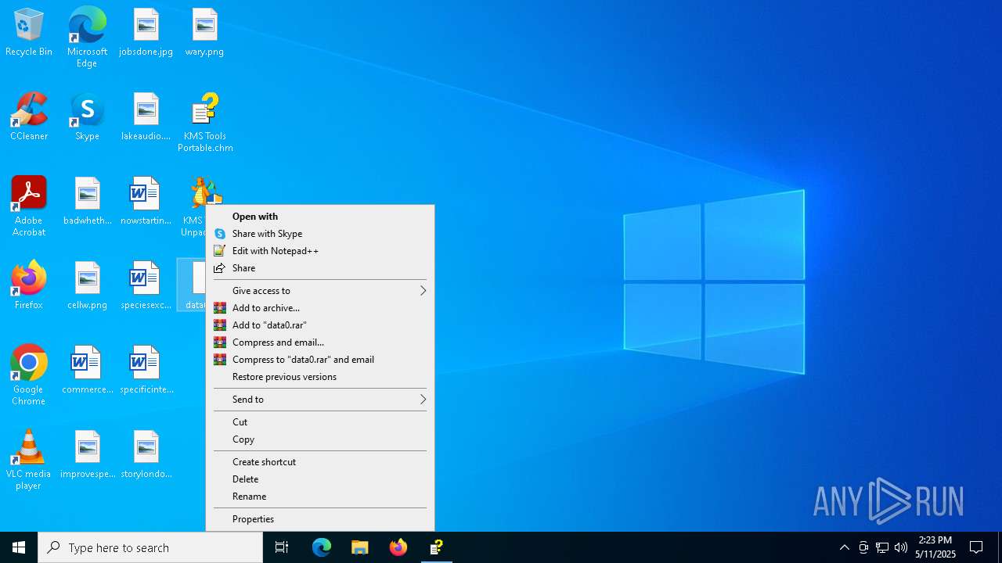The image size is (1002, 563).
Task: Select the improvespe image file
Action: click(x=87, y=455)
